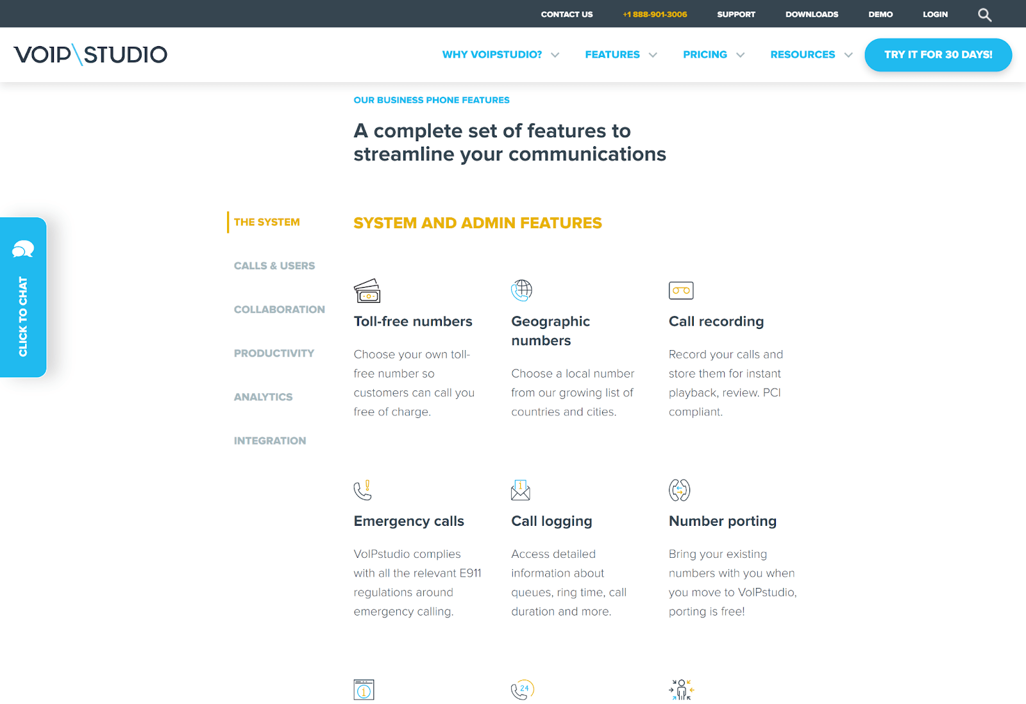1026x704 pixels.
Task: Click Our Business Phone Features label
Action: pyautogui.click(x=432, y=100)
